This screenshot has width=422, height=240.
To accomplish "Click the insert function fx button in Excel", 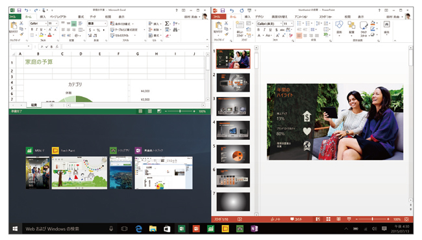I will (57, 47).
